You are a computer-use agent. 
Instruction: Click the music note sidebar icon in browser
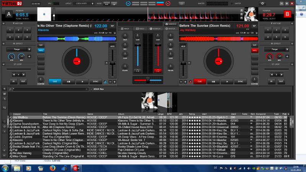[5, 121]
